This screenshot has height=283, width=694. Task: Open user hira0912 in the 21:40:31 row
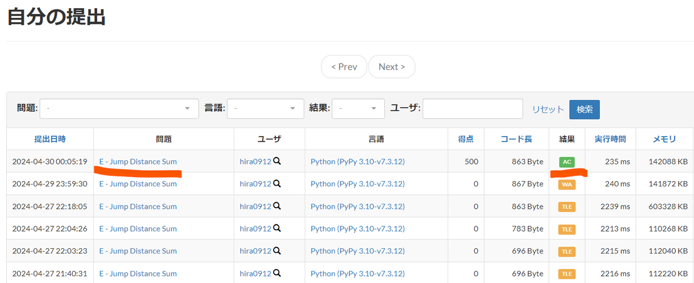click(x=256, y=273)
